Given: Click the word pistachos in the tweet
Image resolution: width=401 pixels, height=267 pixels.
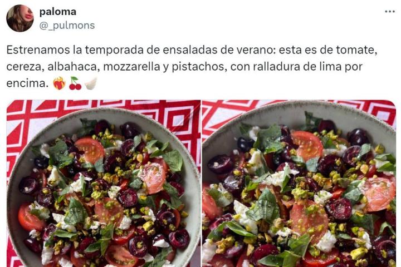Looking at the screenshot, I should [199, 67].
